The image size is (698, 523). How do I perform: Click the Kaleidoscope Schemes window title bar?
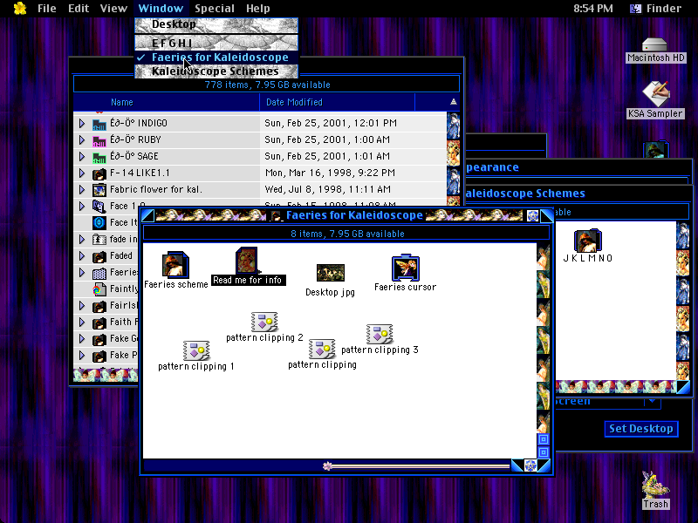point(578,193)
